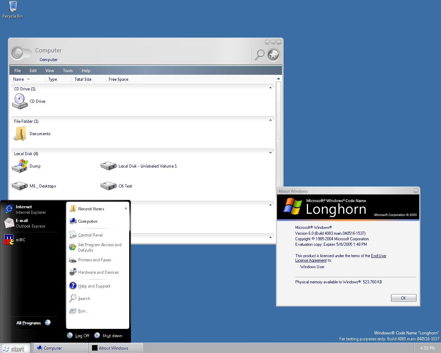Image resolution: width=441 pixels, height=353 pixels.
Task: Click the Log Off button
Action: point(78,335)
